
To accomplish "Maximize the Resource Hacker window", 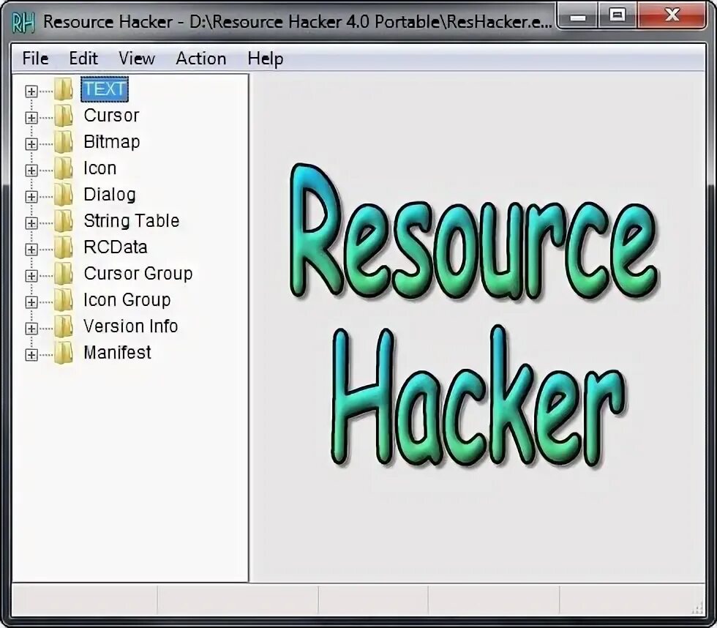I will pyautogui.click(x=617, y=16).
